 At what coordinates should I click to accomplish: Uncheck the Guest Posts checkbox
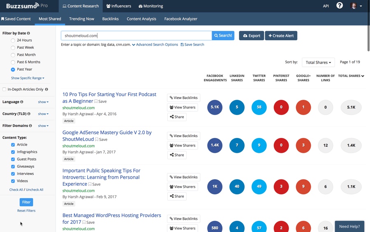click(x=13, y=159)
